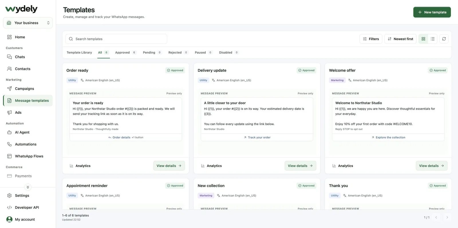Select the Rejected tab
This screenshot has height=228, width=458.
click(178, 53)
